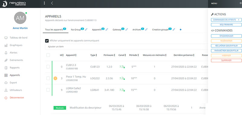This screenshot has width=242, height=115.
Task: Add a new group with plus icon
Action: coord(181,30)
